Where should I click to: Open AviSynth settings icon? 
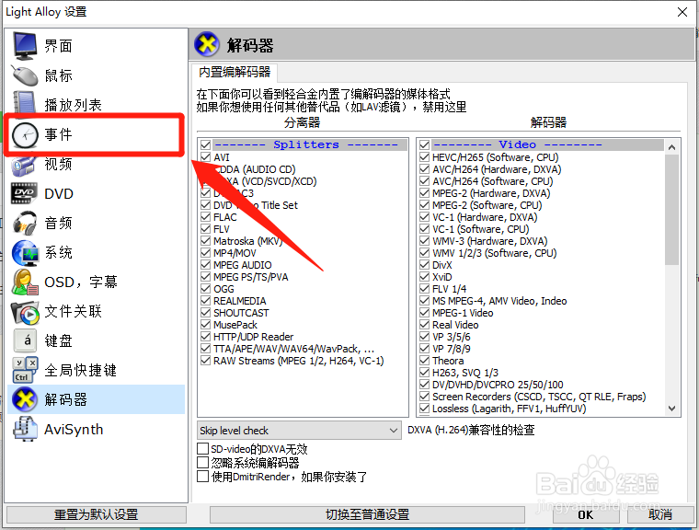(x=25, y=429)
